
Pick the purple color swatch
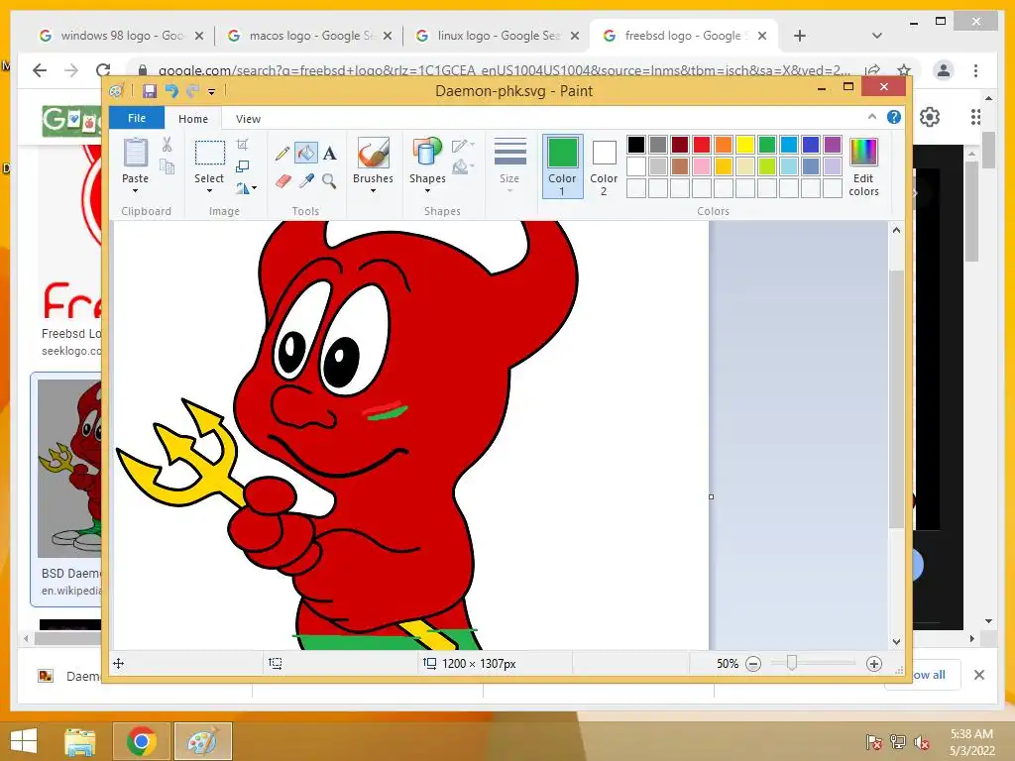(x=833, y=145)
